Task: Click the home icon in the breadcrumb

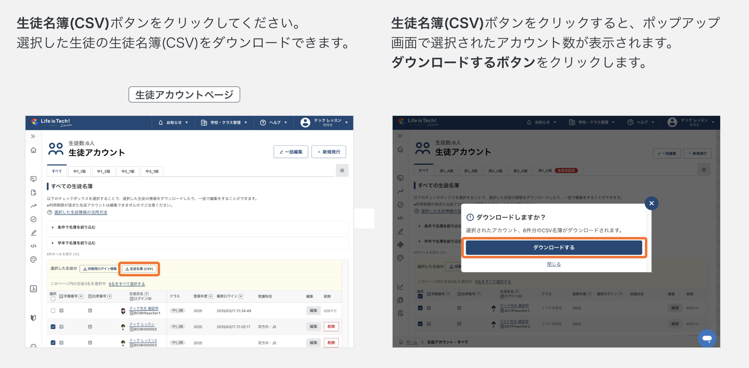Action: coord(401,342)
